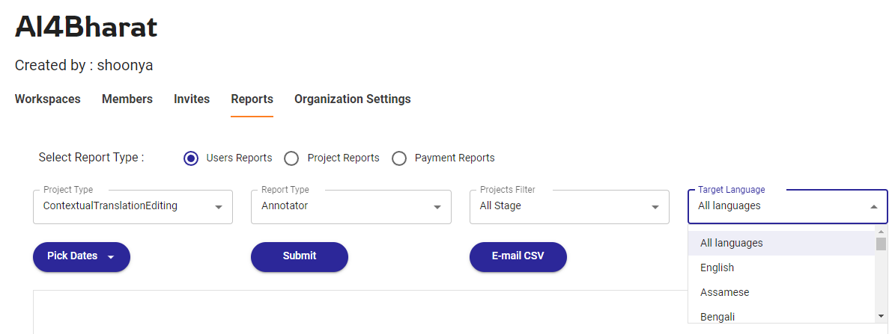Open the Project Type dropdown
889x334 pixels.
coord(133,207)
